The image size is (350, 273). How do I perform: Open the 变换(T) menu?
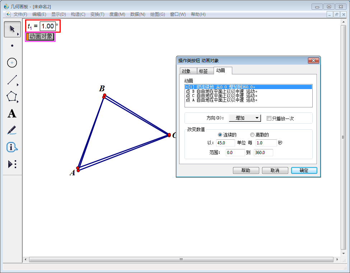[97, 14]
